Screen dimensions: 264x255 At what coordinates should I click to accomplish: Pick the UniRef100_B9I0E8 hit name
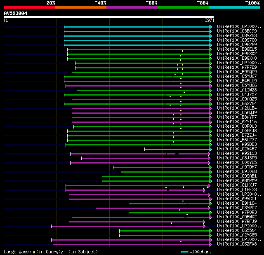pos(237,172)
